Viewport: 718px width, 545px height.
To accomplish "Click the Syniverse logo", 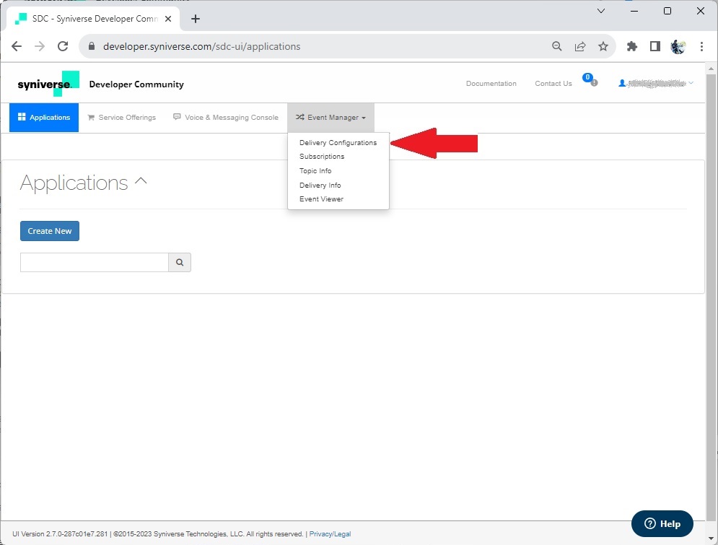I will [x=48, y=83].
